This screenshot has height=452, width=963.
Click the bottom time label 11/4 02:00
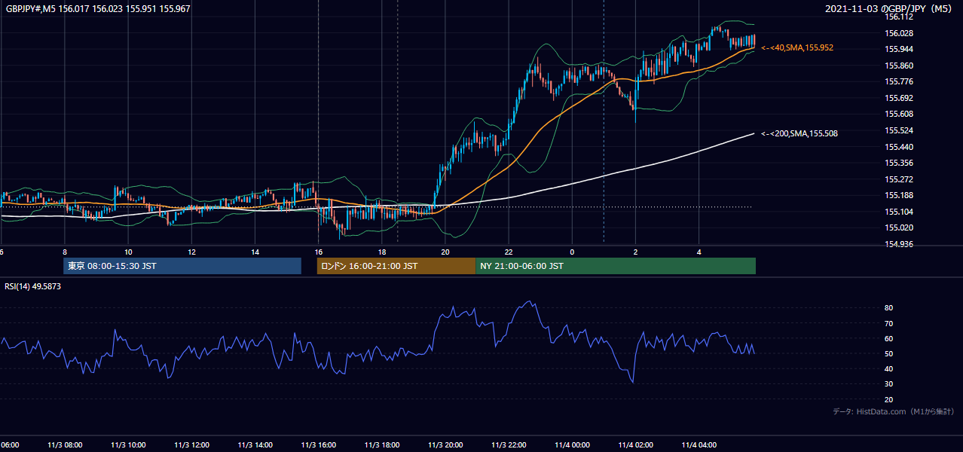(635, 444)
